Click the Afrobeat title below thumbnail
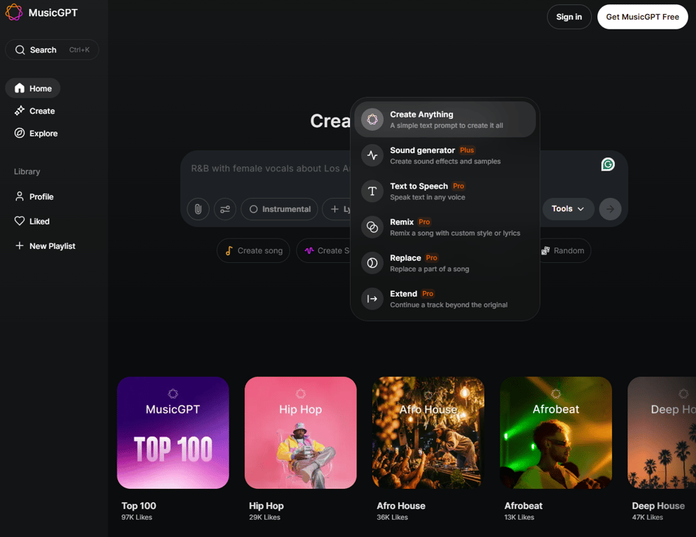696x537 pixels. (523, 506)
